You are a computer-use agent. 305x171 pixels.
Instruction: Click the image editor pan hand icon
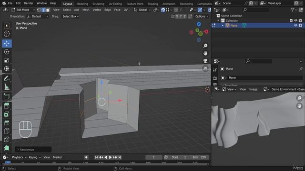[x=299, y=106]
